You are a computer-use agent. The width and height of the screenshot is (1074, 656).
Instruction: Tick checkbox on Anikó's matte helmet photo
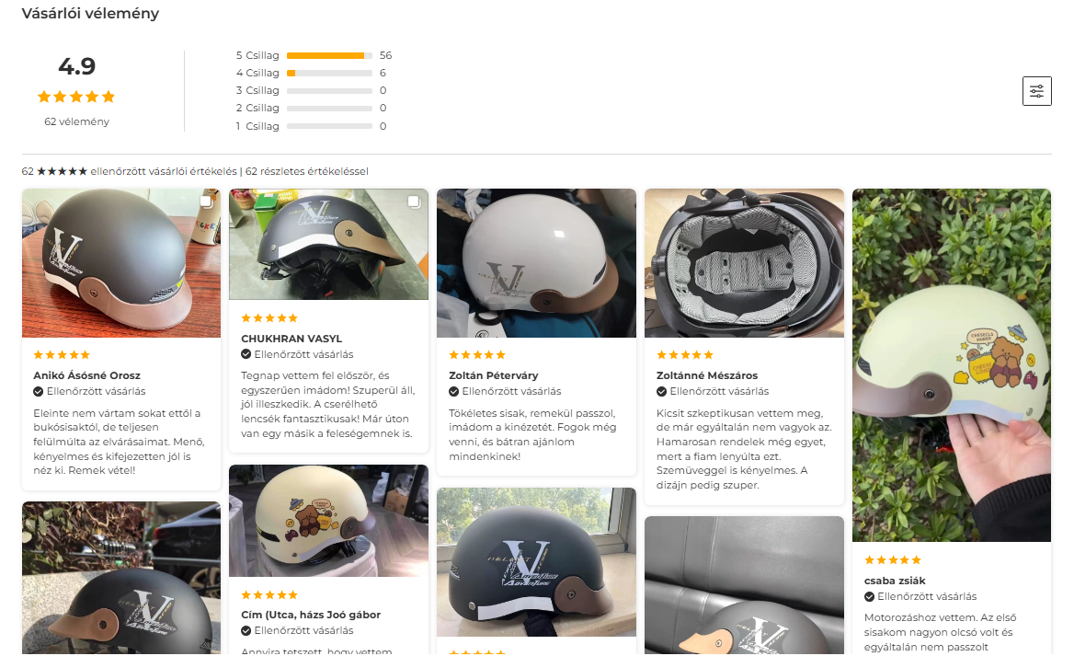point(206,201)
